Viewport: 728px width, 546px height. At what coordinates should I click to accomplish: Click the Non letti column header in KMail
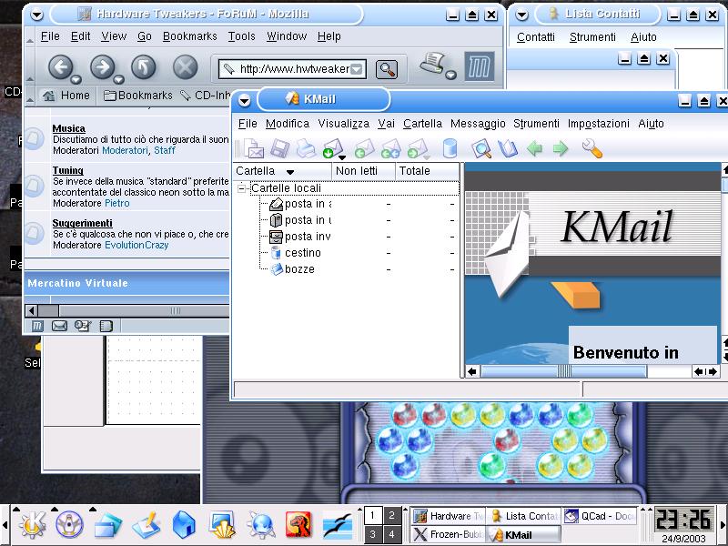tap(363, 171)
